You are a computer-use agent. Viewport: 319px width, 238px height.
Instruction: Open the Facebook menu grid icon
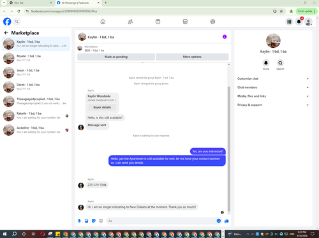289,22
